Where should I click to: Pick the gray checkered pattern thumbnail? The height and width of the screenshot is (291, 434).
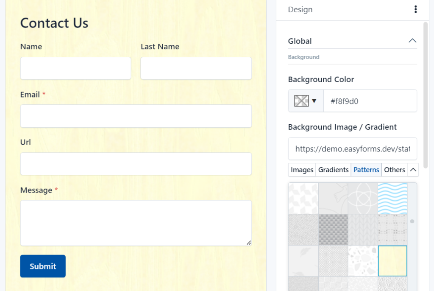[x=333, y=230]
